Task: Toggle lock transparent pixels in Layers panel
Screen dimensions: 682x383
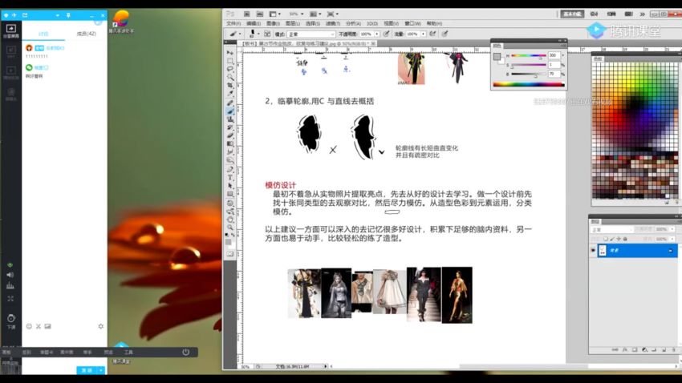Action: 606,239
